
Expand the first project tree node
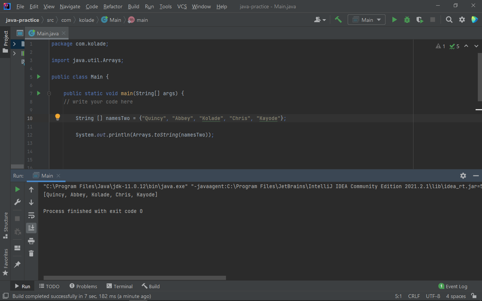click(x=14, y=44)
